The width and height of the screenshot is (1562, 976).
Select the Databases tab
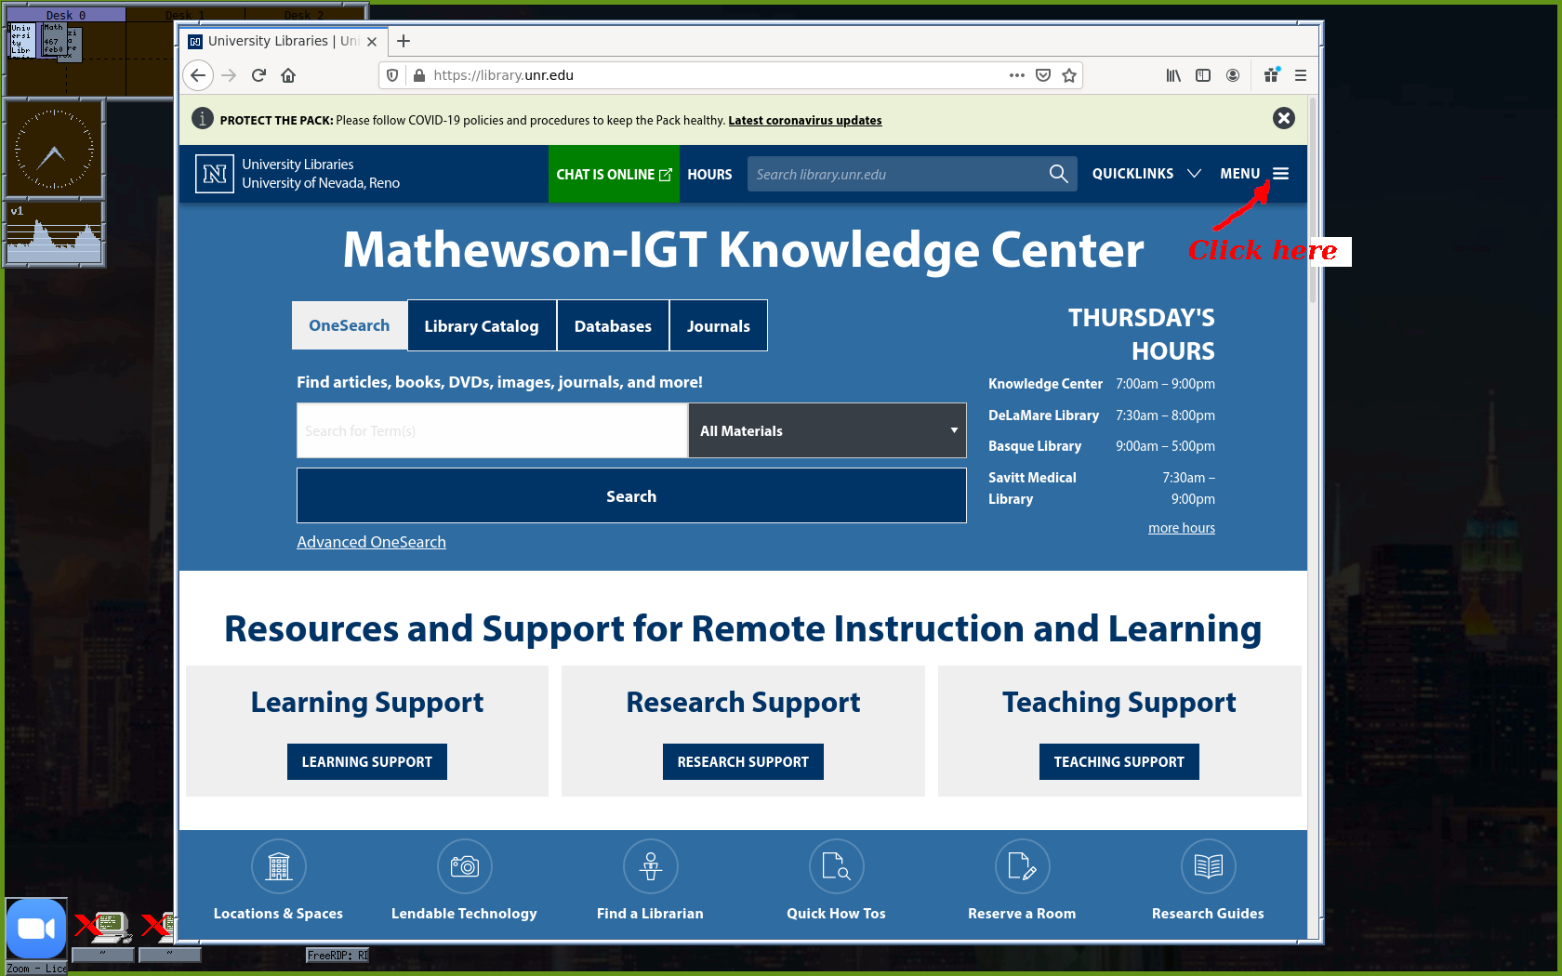613,326
